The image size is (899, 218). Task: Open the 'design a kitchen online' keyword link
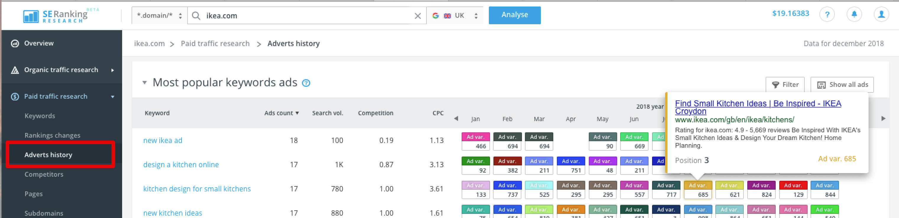[181, 165]
